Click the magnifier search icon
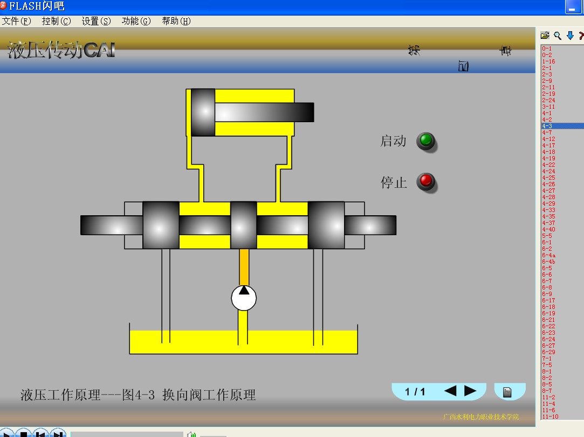Viewport: 584px width, 437px height. click(558, 36)
